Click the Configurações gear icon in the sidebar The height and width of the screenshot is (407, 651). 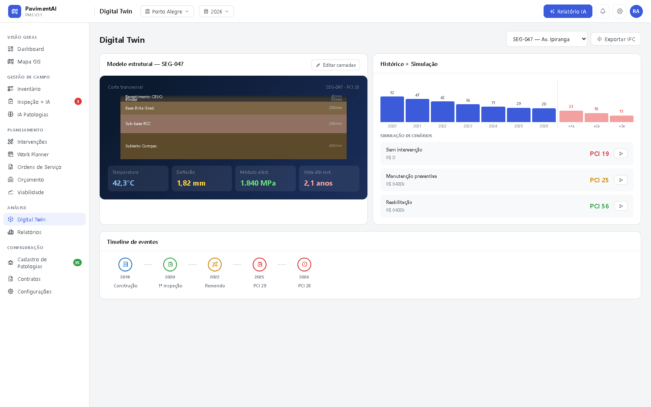(x=11, y=291)
